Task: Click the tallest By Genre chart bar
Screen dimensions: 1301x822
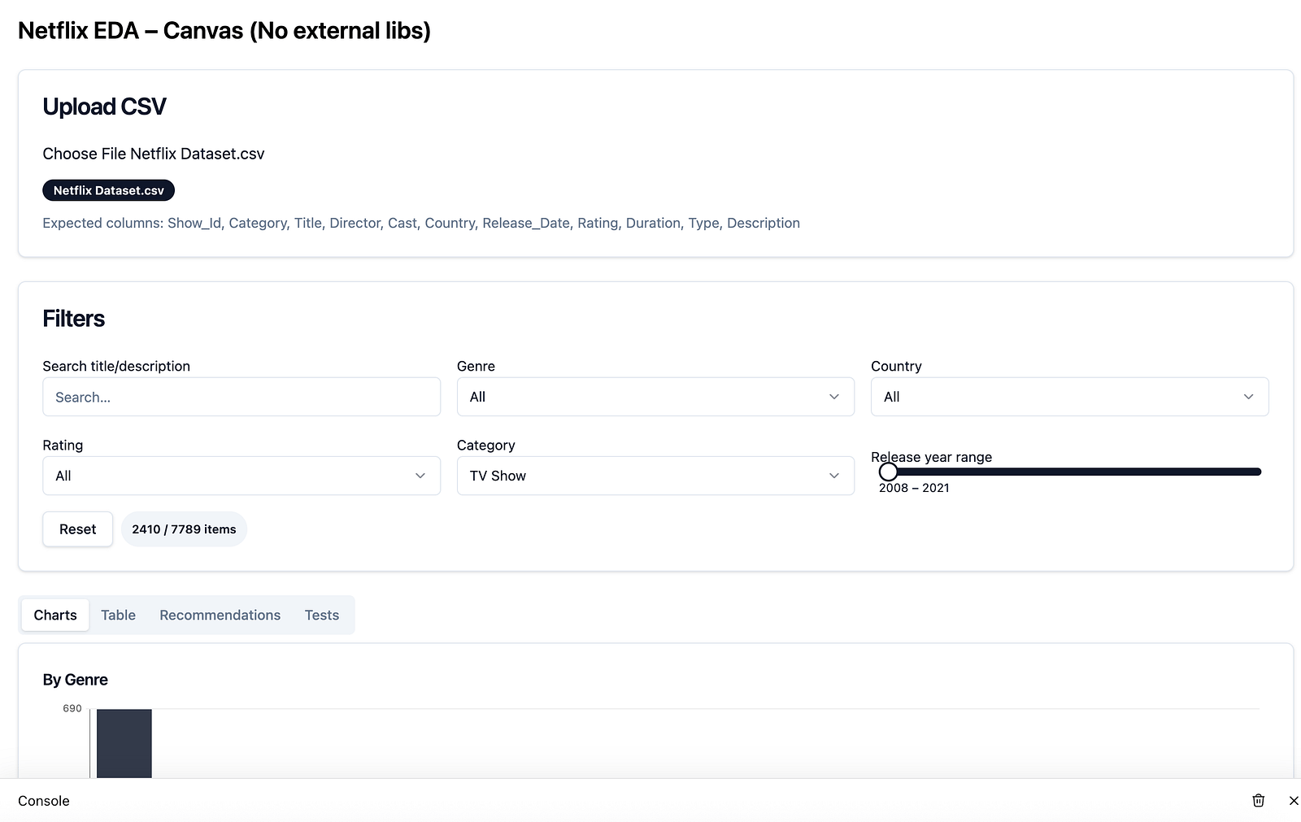Action: click(x=124, y=743)
